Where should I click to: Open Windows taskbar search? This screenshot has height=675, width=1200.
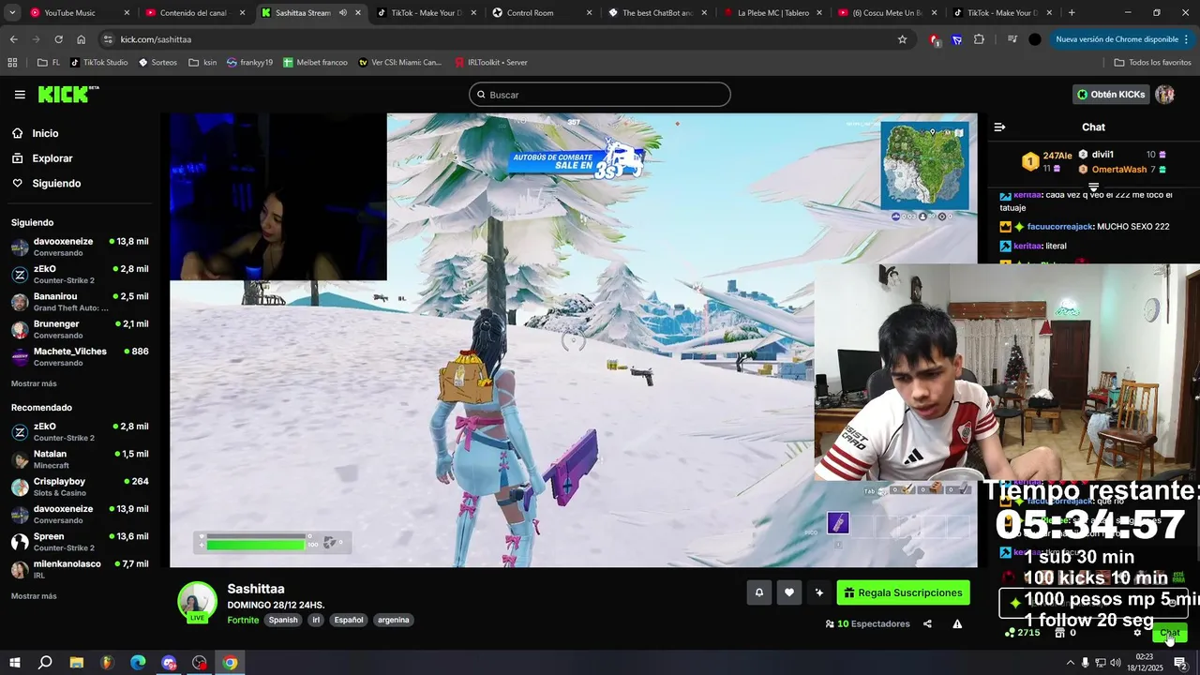click(x=45, y=663)
